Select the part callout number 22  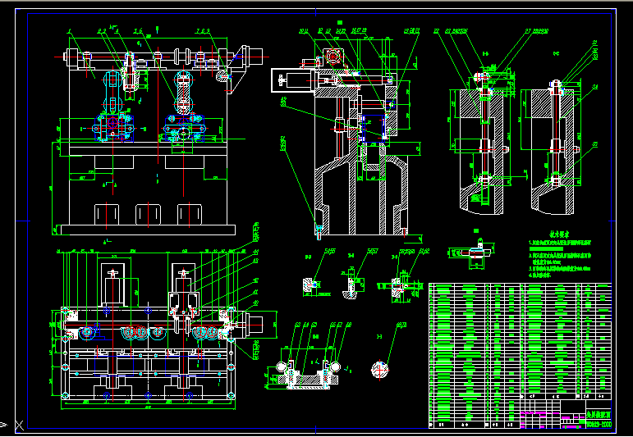(437, 30)
